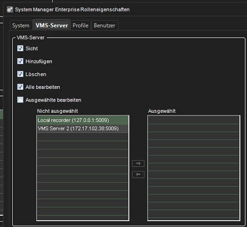Viewport: 247px width, 227px height.
Task: Switch to the System tab
Action: [x=21, y=25]
